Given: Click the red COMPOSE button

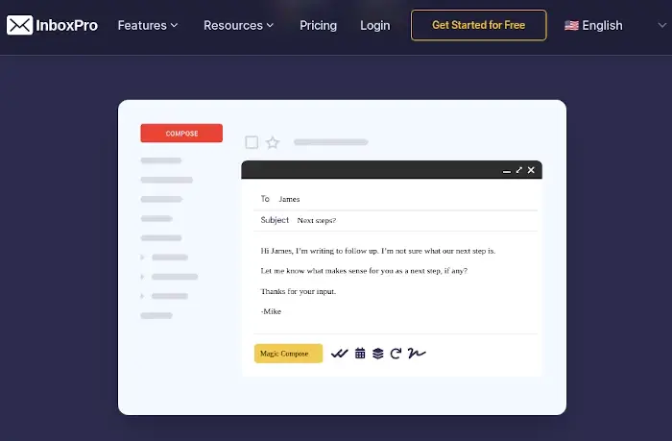Looking at the screenshot, I should click(x=181, y=133).
